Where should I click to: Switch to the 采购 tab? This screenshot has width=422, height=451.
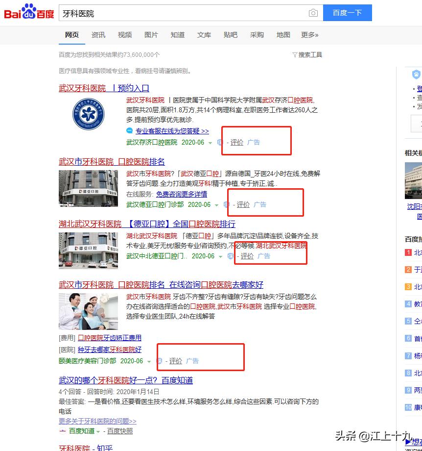pos(257,35)
